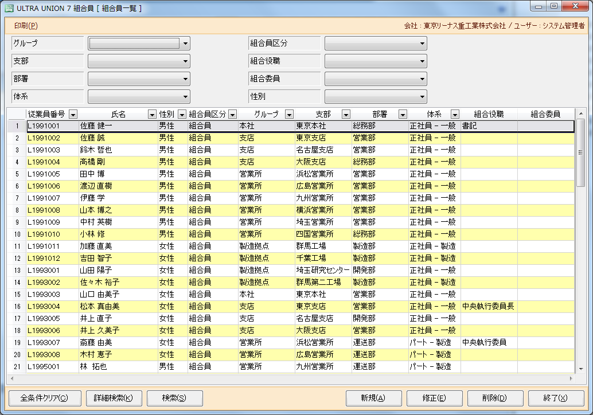Open the 部署 filter dropdown
This screenshot has width=593, height=415.
139,79
